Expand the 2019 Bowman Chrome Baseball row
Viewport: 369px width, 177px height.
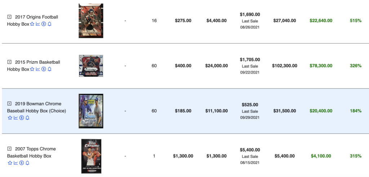9,103
